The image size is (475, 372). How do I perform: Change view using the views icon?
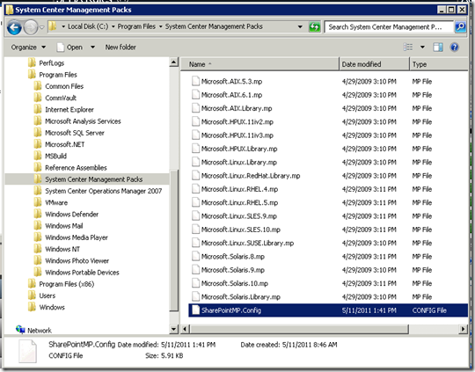tap(408, 47)
